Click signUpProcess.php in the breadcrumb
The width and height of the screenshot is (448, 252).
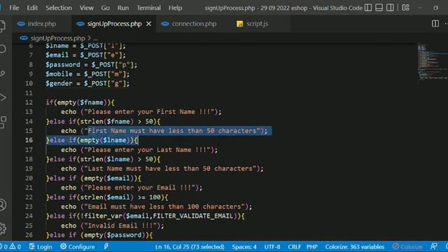[57, 38]
